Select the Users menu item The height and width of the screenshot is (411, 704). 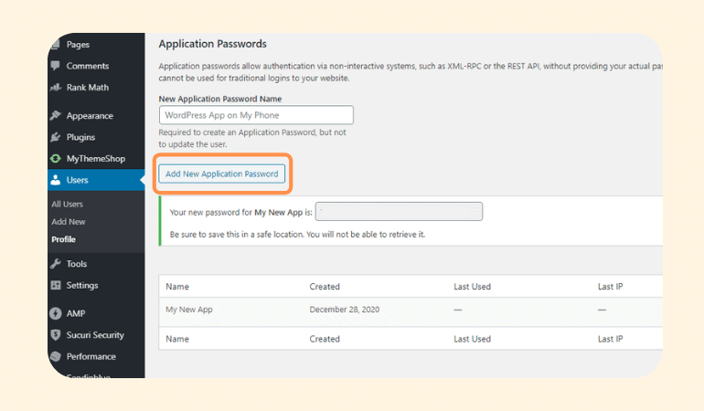click(x=96, y=180)
